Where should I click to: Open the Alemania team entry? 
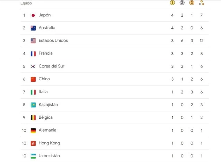point(47,130)
